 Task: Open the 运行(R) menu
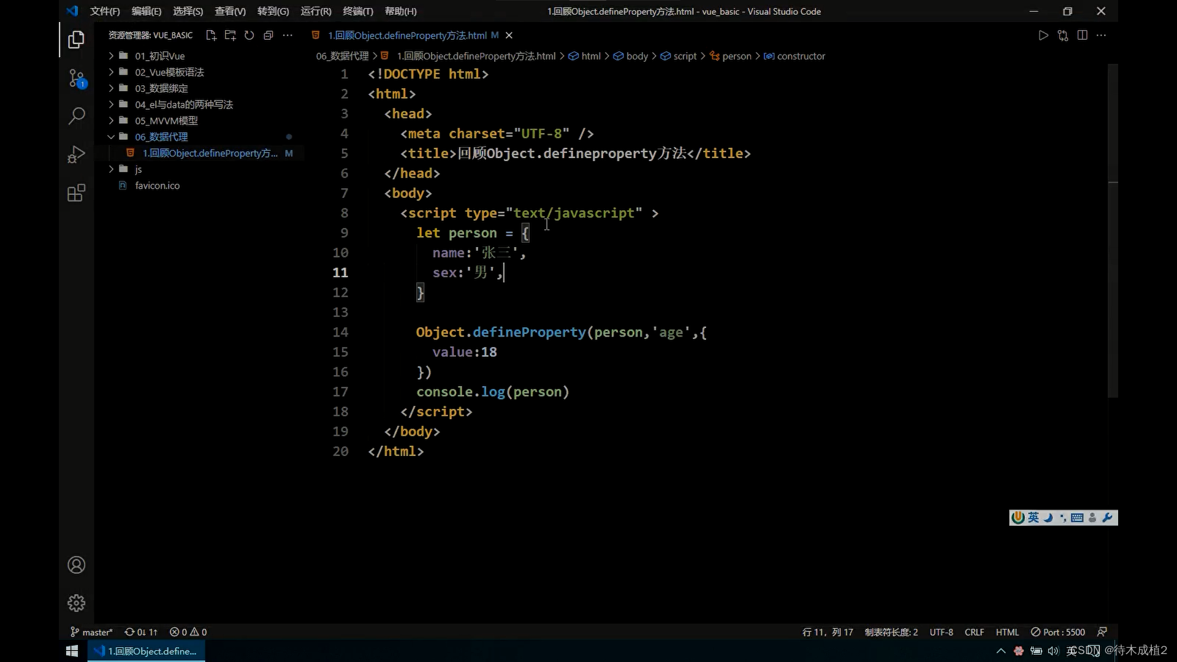coord(316,11)
